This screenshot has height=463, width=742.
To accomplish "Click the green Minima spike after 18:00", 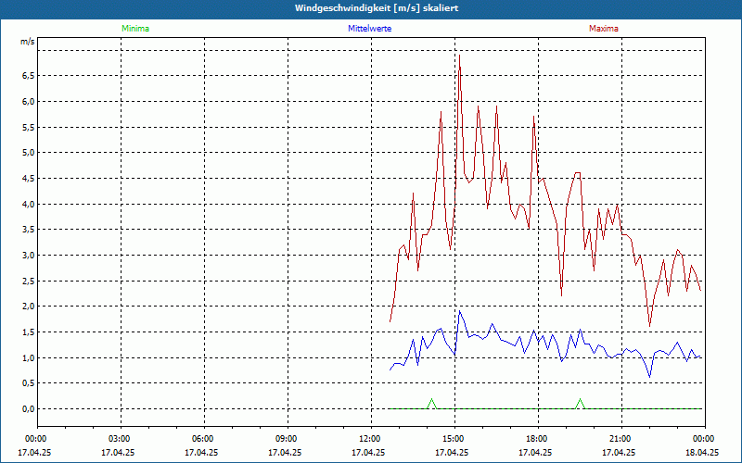I will click(x=581, y=399).
